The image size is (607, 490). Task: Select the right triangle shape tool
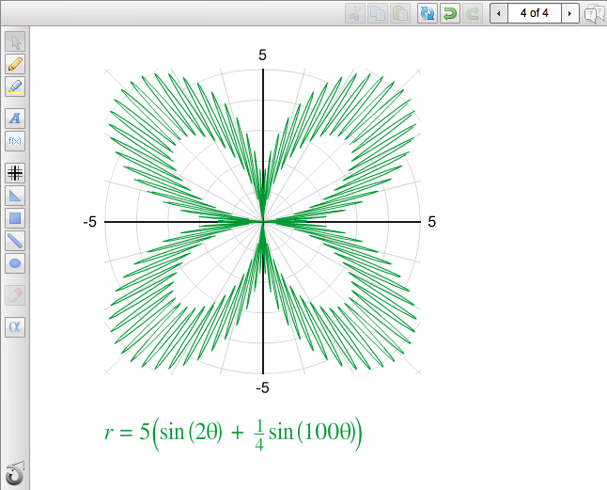15,195
